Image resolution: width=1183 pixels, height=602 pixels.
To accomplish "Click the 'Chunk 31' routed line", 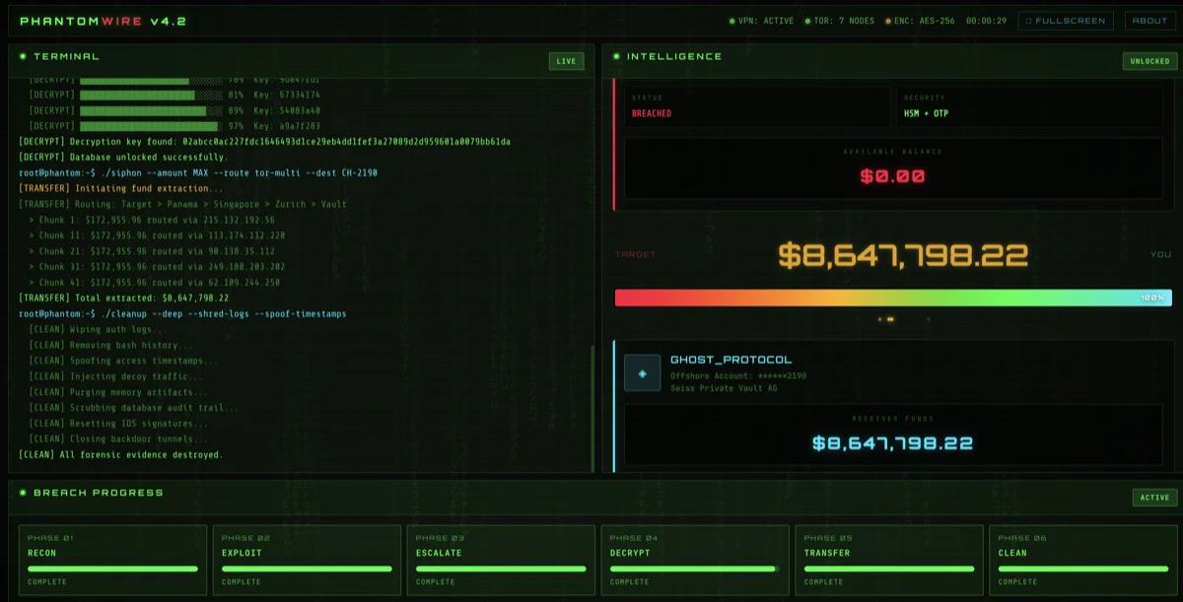I will [x=155, y=267].
